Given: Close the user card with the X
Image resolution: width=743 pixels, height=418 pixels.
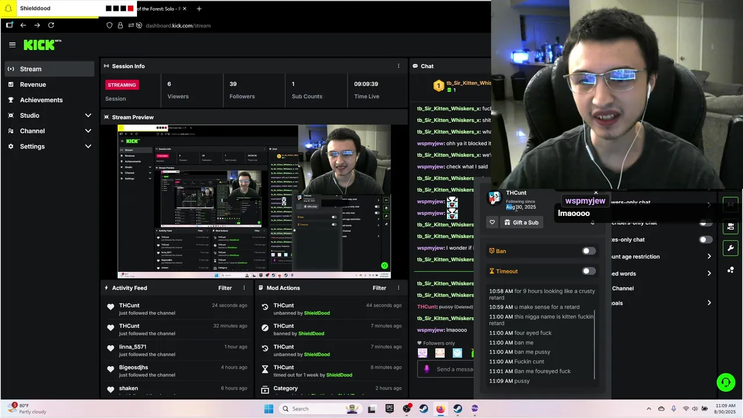Looking at the screenshot, I should pyautogui.click(x=596, y=193).
